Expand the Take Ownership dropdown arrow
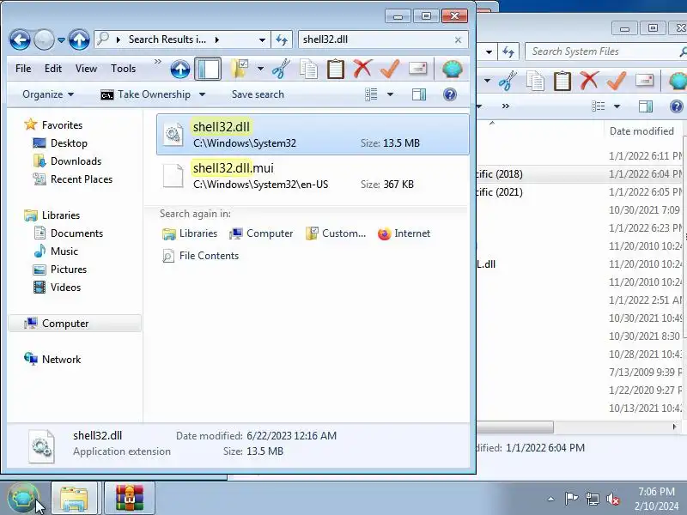 pos(202,94)
